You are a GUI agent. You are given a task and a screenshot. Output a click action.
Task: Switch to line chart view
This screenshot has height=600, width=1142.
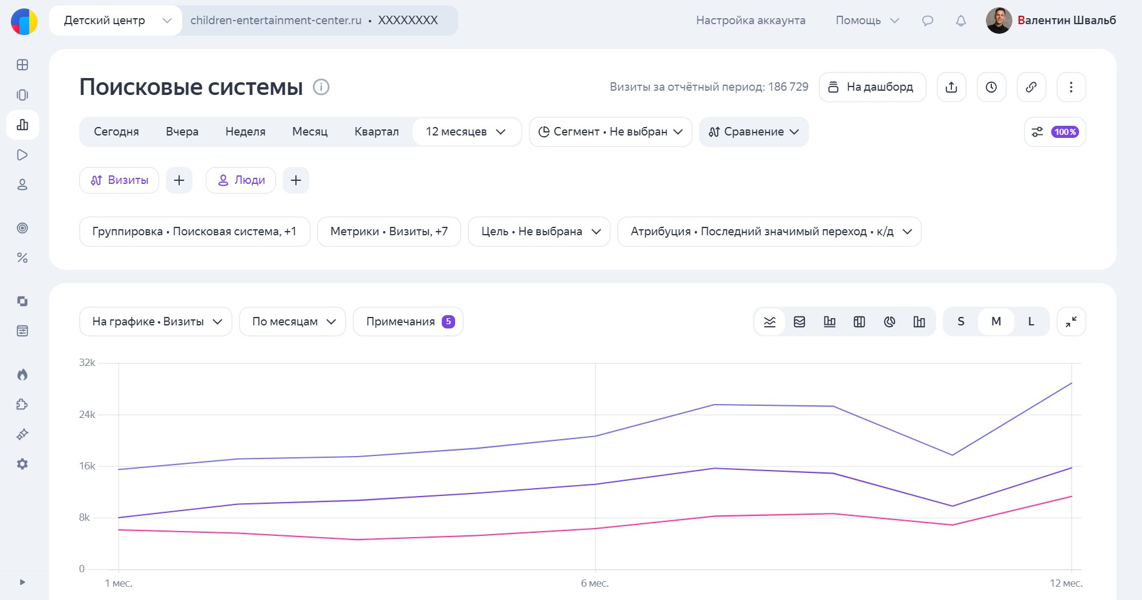(770, 322)
